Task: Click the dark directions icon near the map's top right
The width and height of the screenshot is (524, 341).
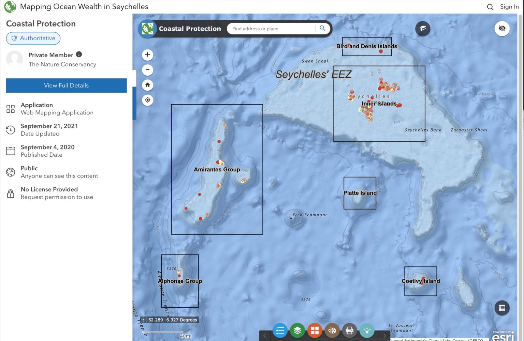Action: 423,29
